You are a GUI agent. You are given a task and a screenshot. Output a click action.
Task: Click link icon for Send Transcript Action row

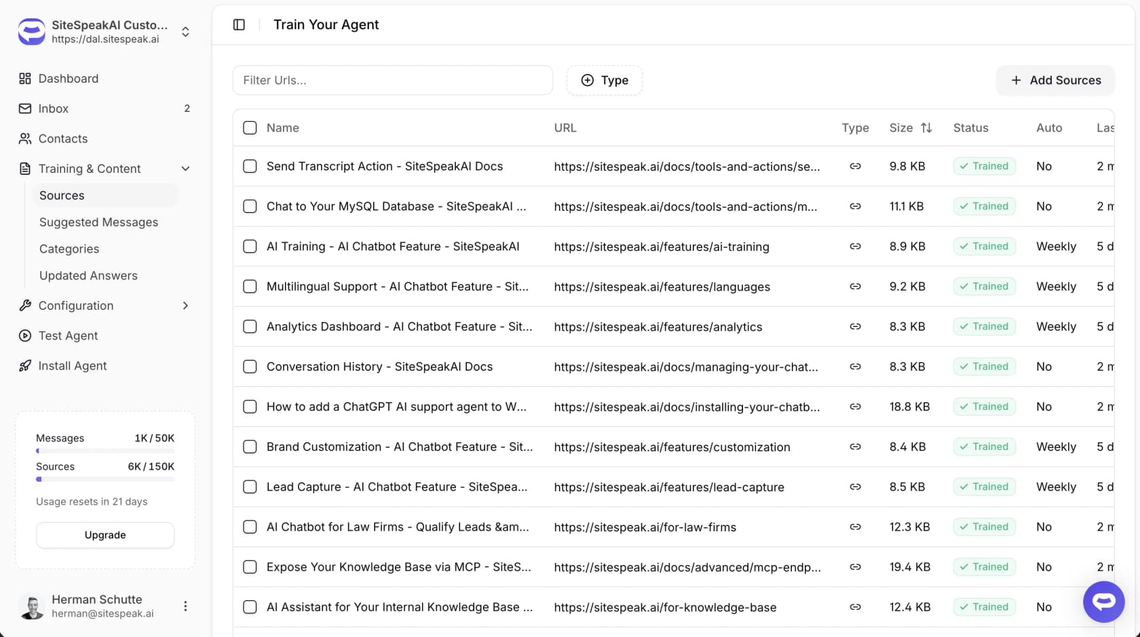tap(855, 166)
